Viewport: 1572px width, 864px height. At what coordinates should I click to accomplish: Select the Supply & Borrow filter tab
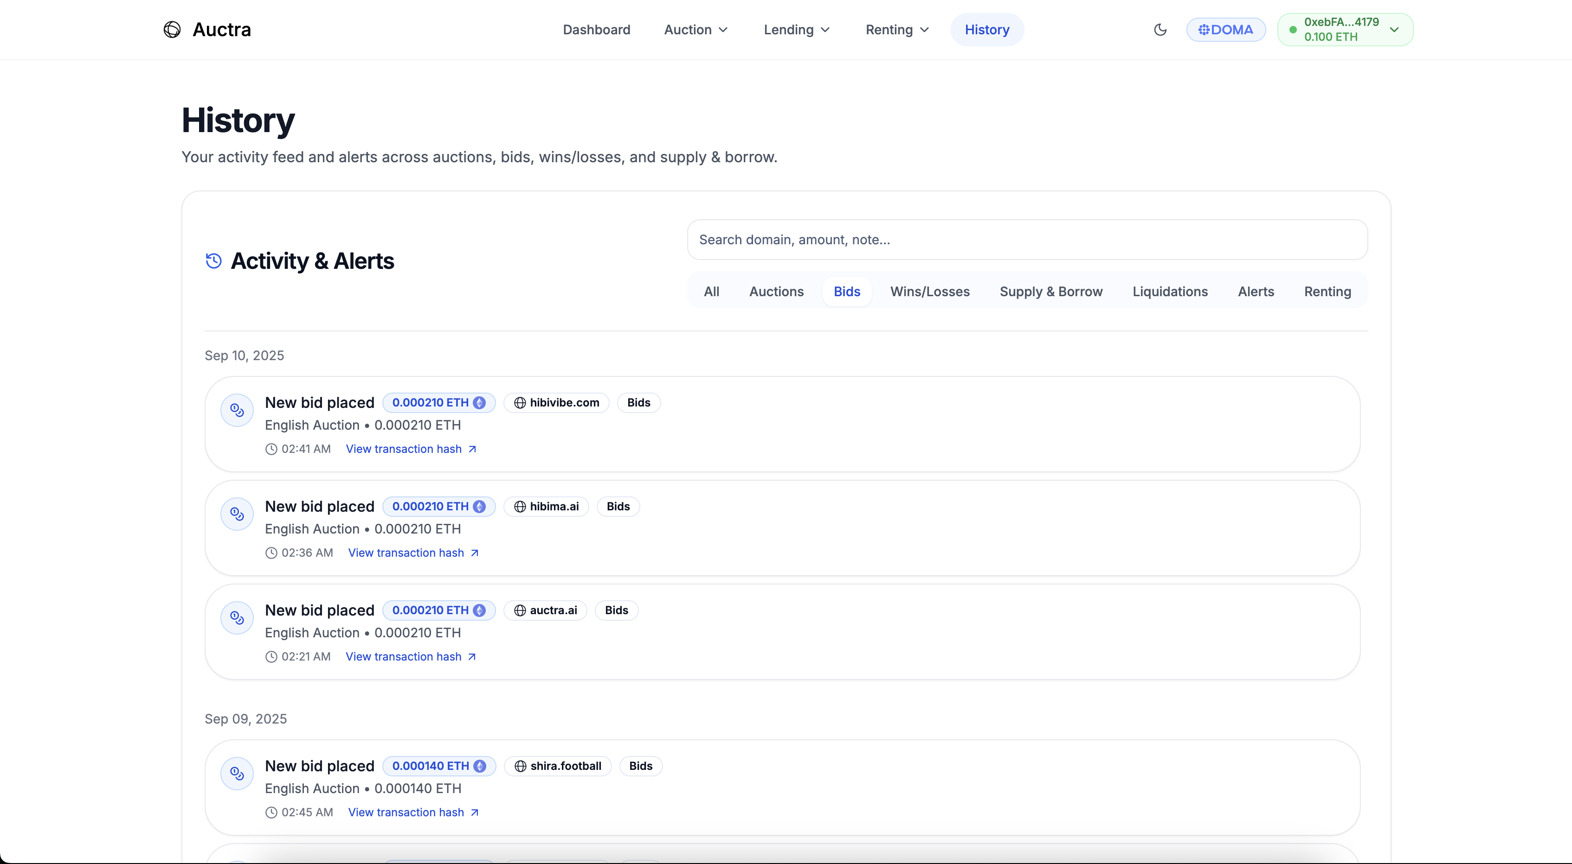1051,292
